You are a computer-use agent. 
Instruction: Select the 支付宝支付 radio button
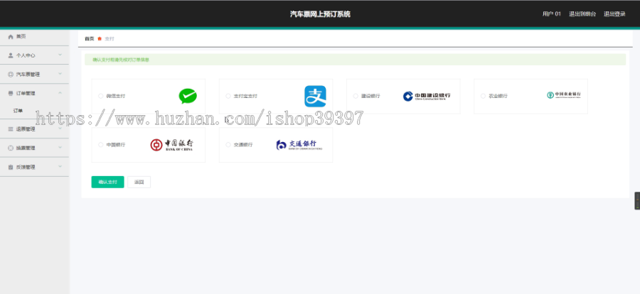[228, 97]
